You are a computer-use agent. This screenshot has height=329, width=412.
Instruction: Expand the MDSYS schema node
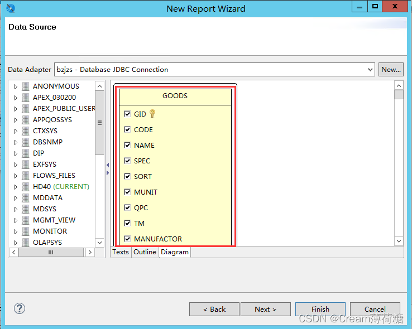point(16,209)
